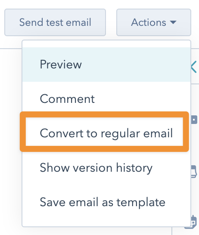Click the Send test email button

(55, 22)
